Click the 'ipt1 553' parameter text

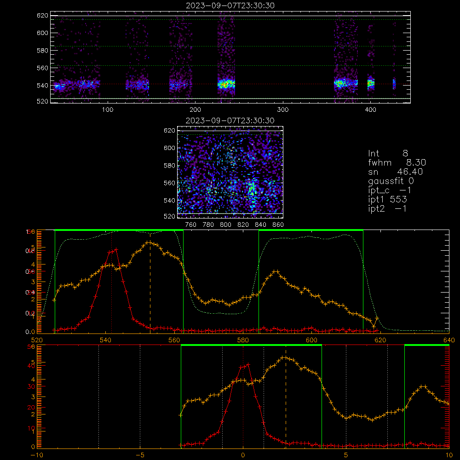click(387, 200)
